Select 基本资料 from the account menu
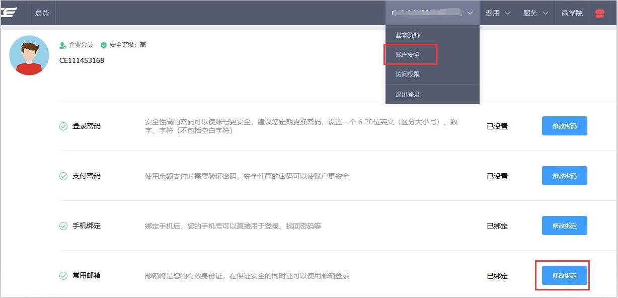The image size is (618, 298). [407, 35]
